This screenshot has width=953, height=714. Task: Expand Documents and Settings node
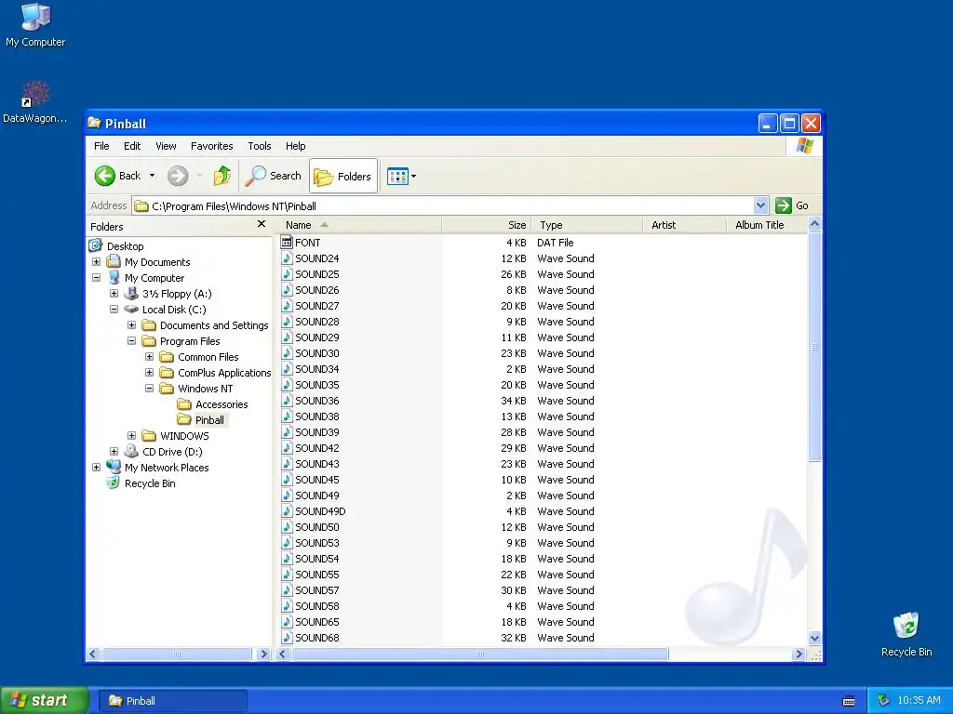[x=131, y=324]
